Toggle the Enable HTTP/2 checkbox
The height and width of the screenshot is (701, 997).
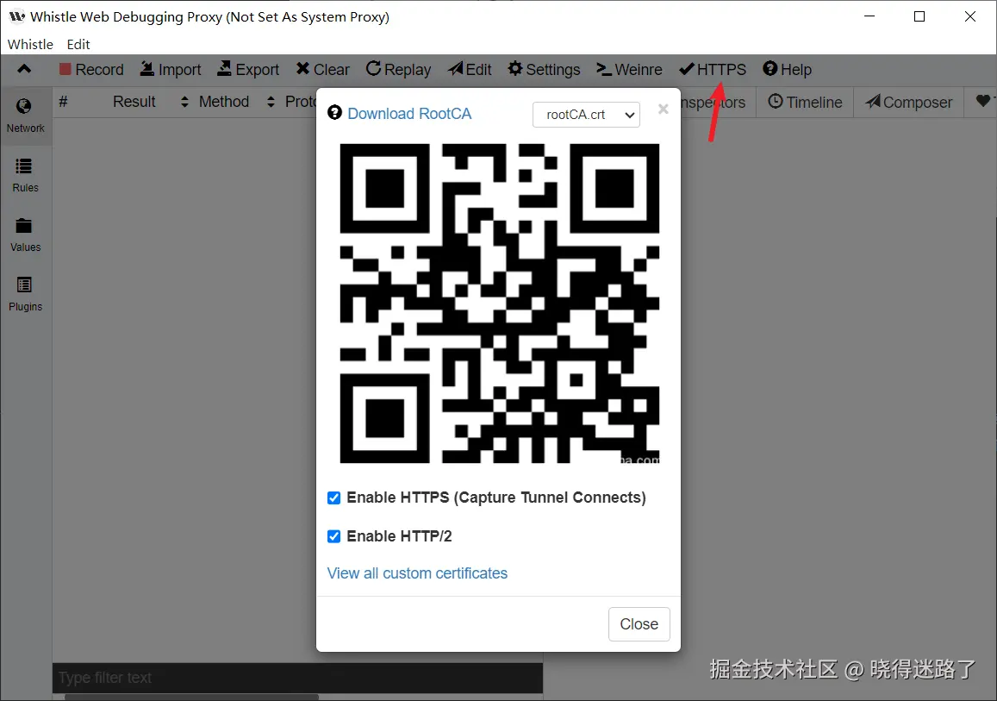coord(333,537)
